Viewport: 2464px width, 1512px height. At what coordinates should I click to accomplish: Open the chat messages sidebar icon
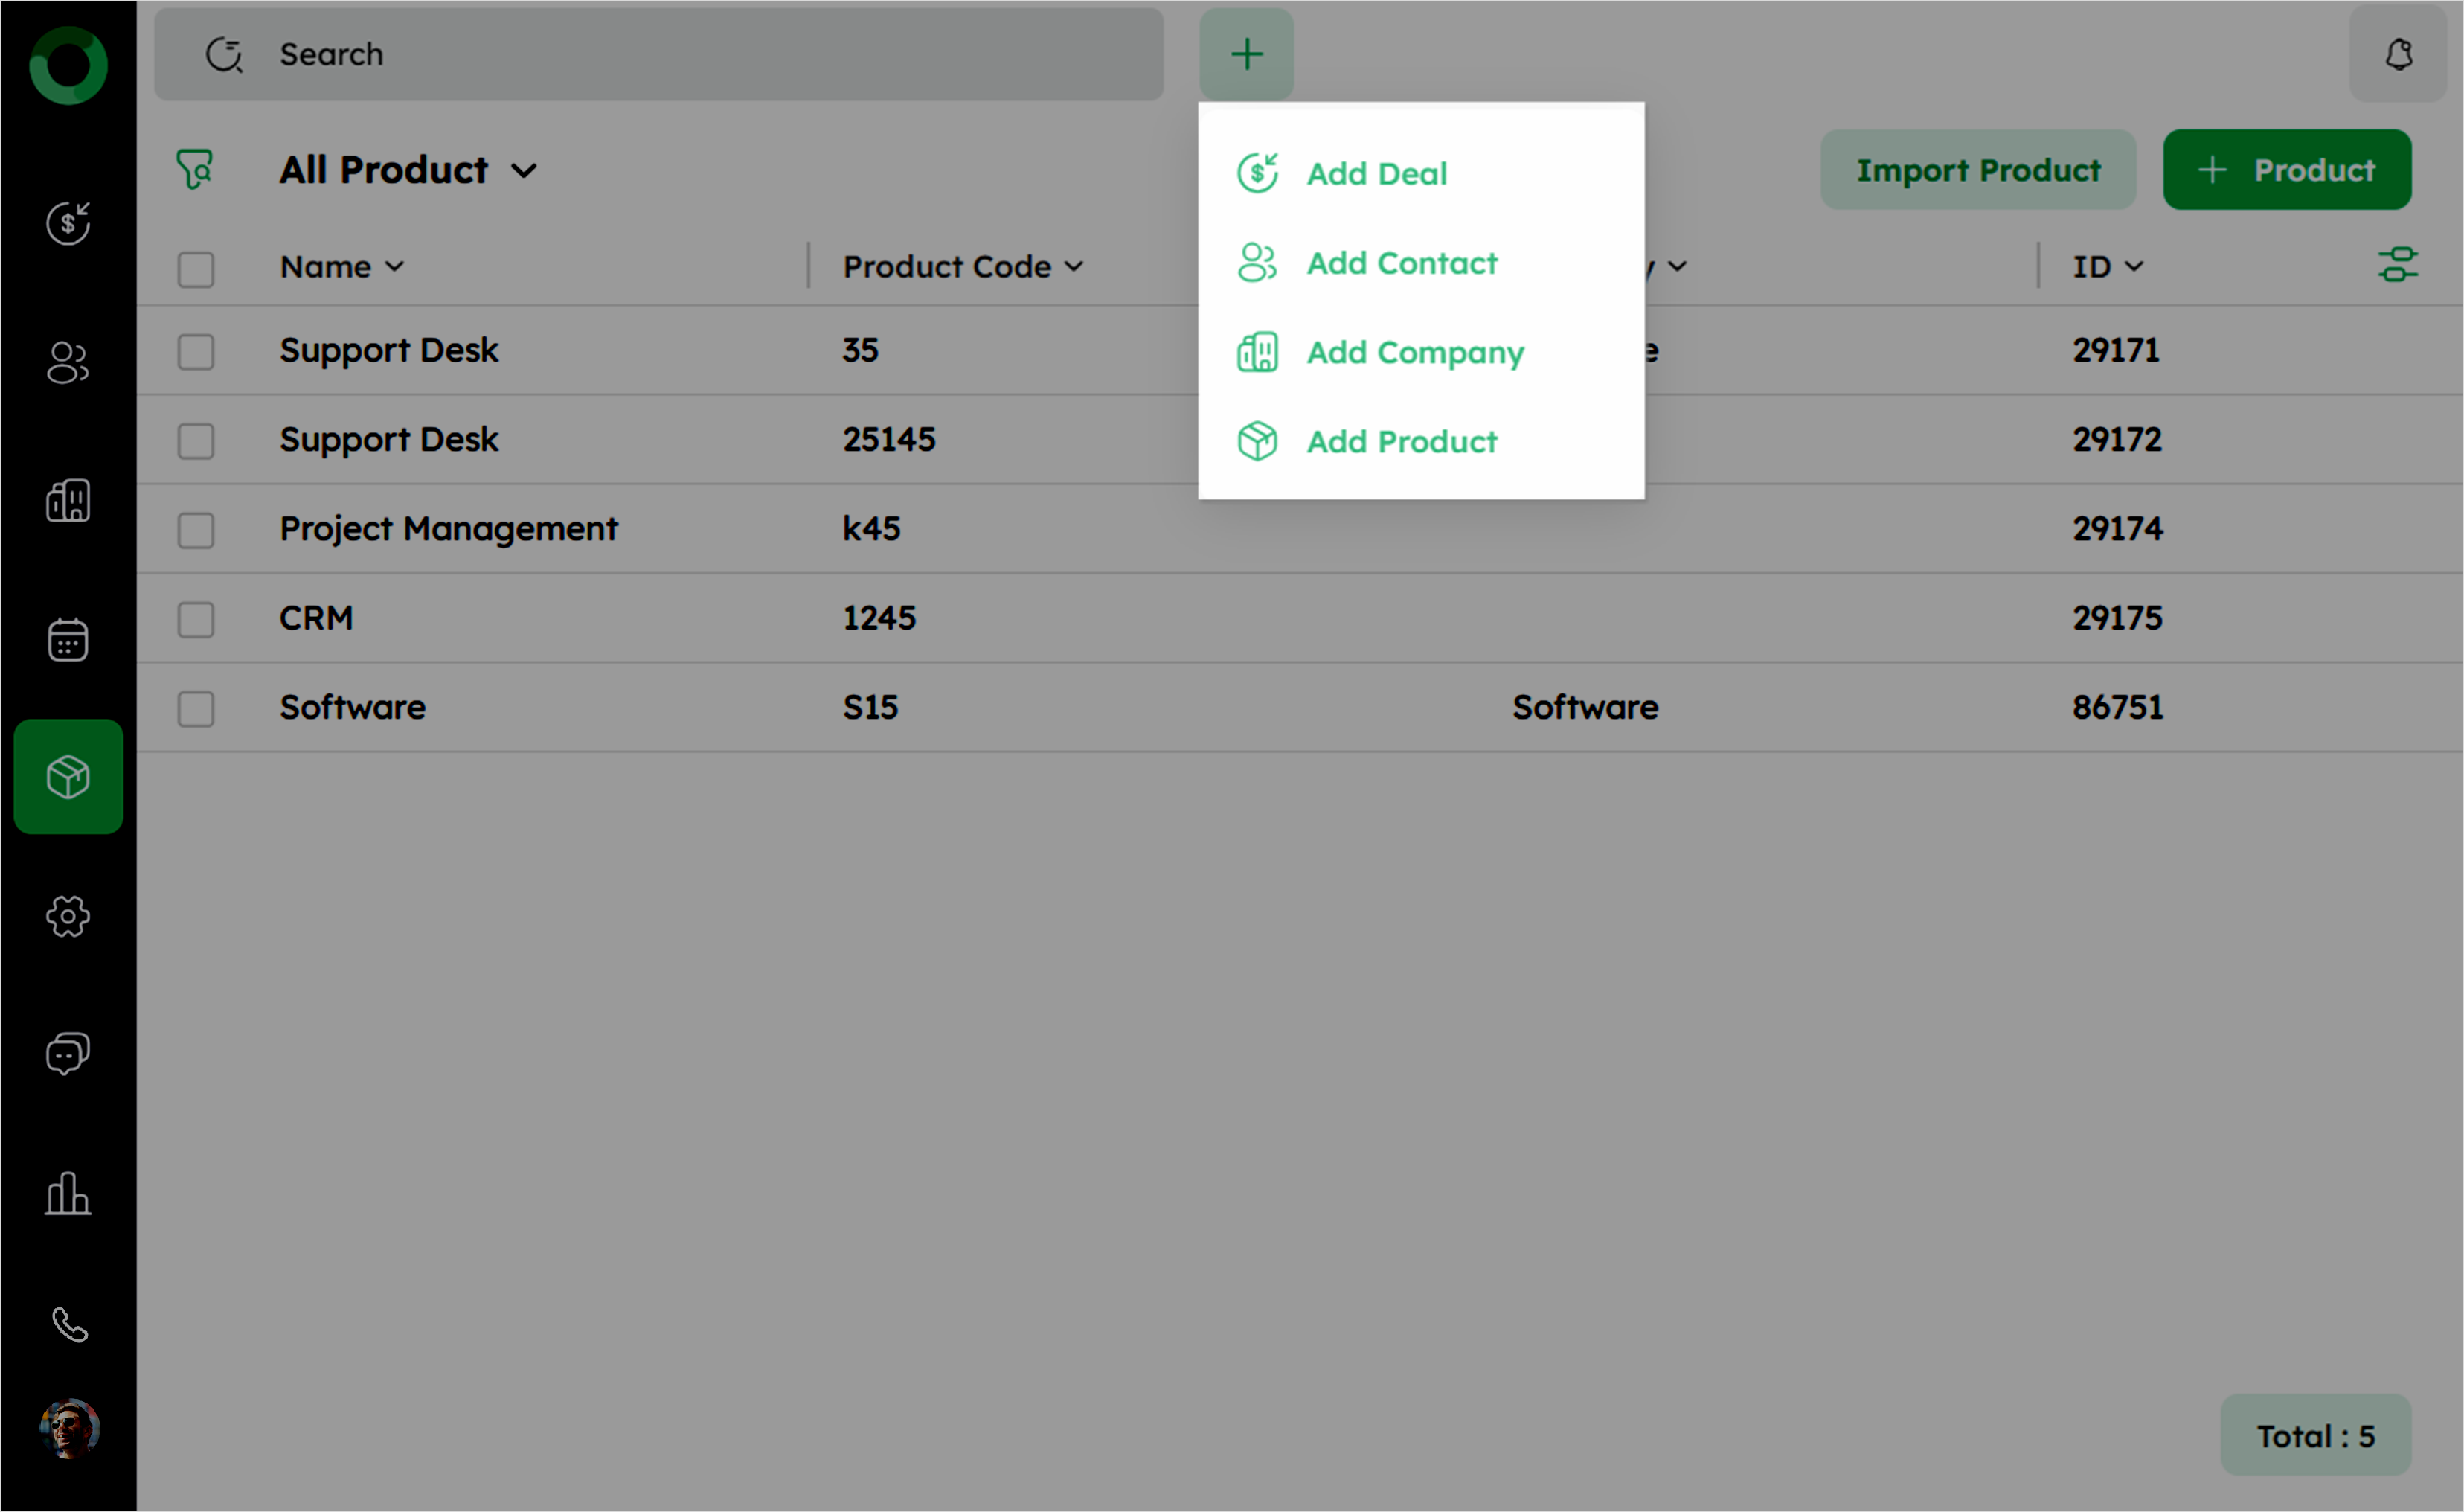coord(68,1054)
